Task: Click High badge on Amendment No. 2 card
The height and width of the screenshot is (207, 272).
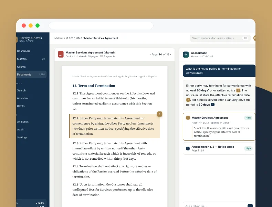Action: coord(248,148)
